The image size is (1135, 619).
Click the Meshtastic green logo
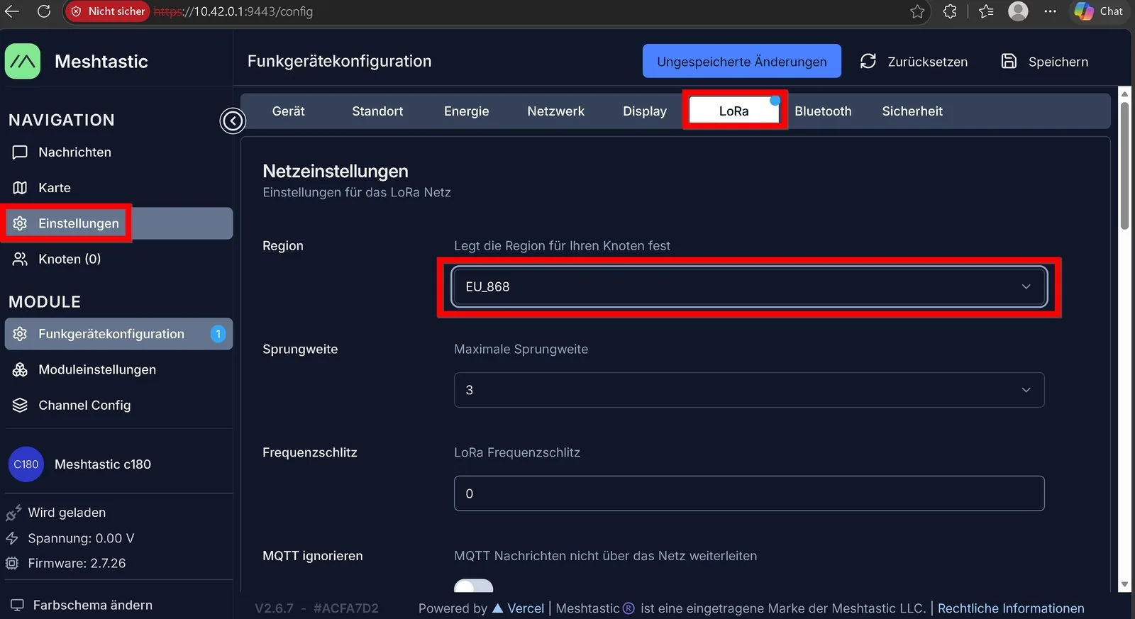pyautogui.click(x=23, y=62)
